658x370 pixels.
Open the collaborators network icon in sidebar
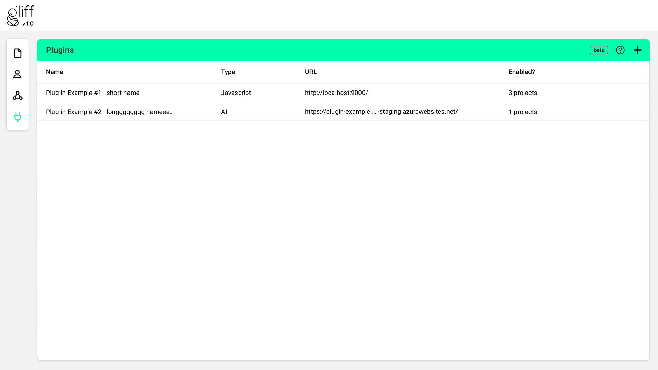pyautogui.click(x=17, y=96)
